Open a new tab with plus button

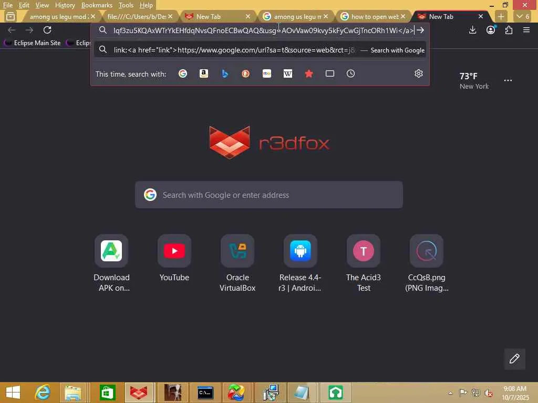(501, 16)
